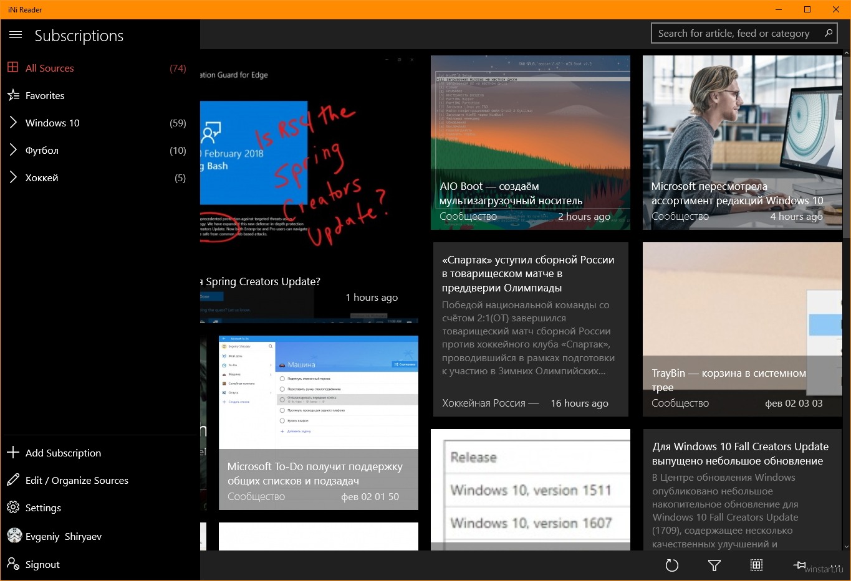
Task: Click the Subscriptions heading
Action: pos(79,35)
